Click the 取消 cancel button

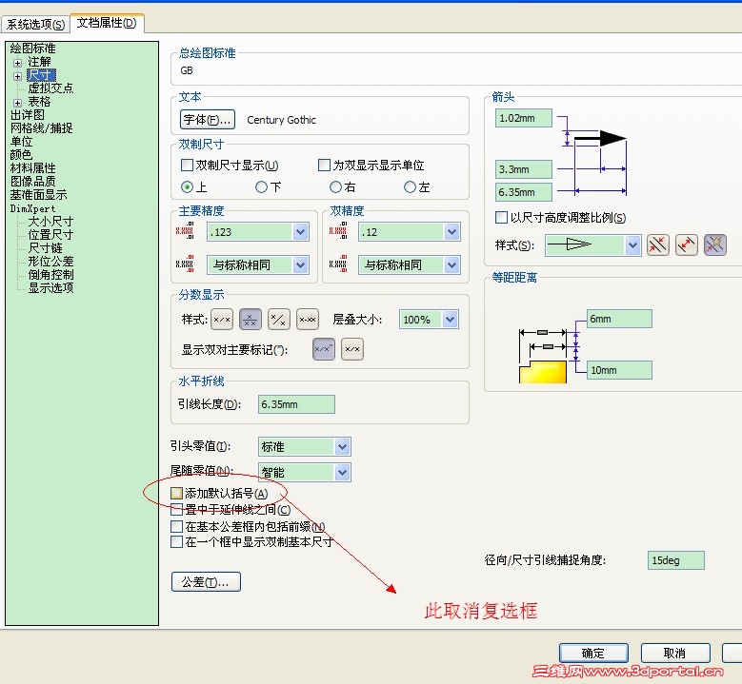[x=675, y=654]
